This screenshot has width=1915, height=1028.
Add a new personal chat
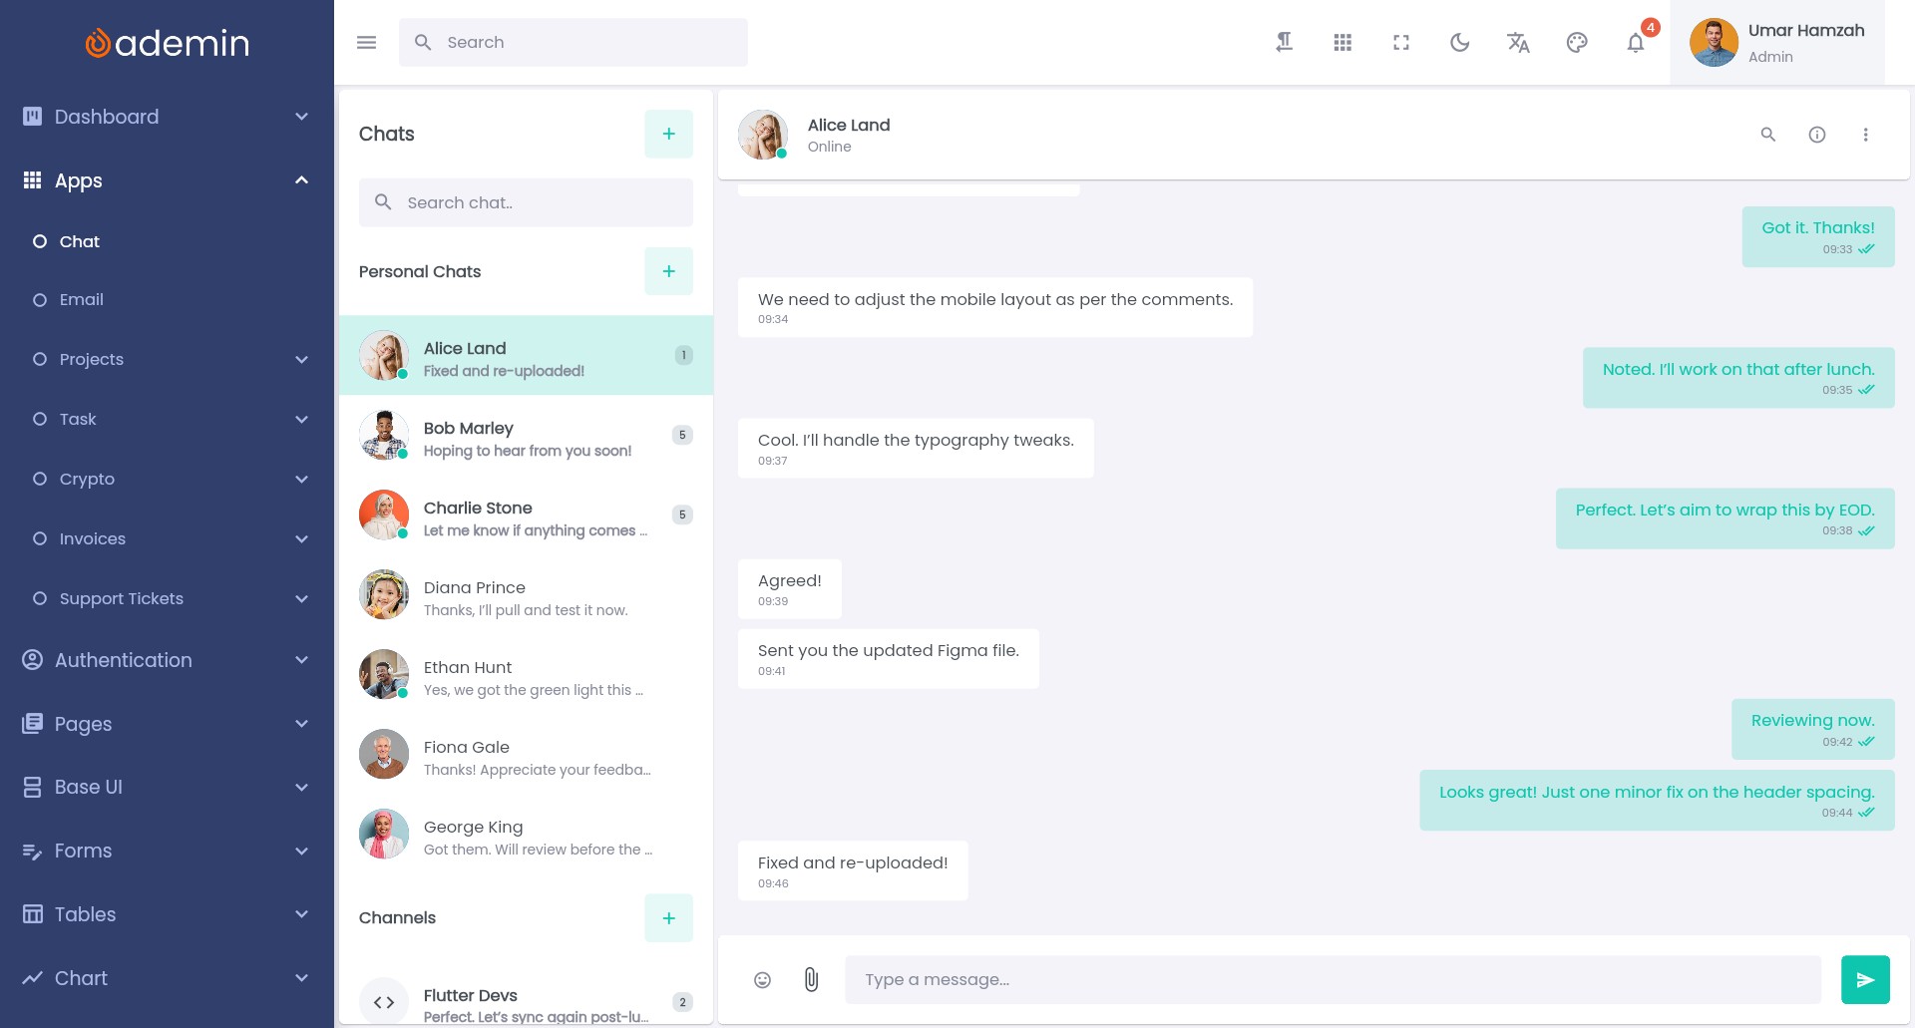(x=668, y=271)
